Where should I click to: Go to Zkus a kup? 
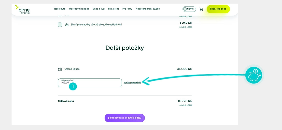click(x=99, y=9)
